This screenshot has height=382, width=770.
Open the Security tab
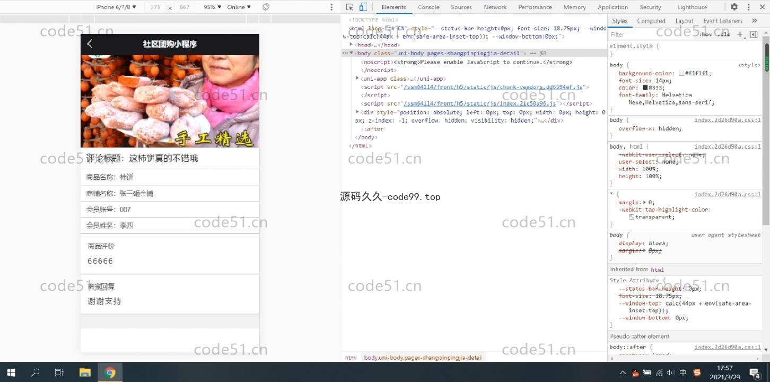pos(650,7)
